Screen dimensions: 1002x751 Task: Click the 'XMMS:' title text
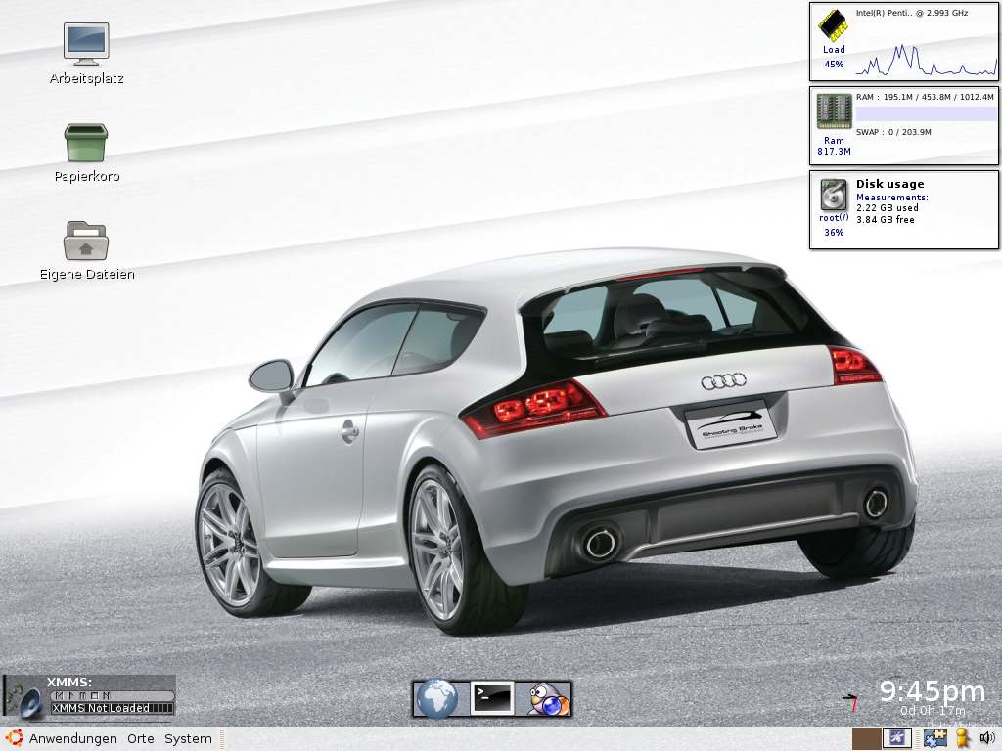69,682
